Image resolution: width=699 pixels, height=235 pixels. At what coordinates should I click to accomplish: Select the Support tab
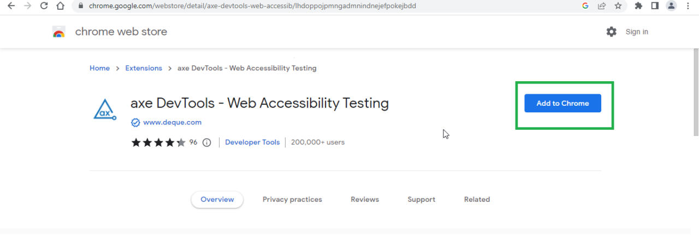(421, 200)
